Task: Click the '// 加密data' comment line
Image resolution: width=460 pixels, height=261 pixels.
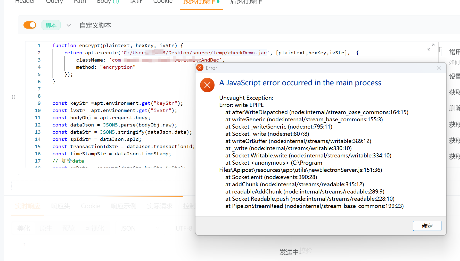Action: pyautogui.click(x=68, y=161)
